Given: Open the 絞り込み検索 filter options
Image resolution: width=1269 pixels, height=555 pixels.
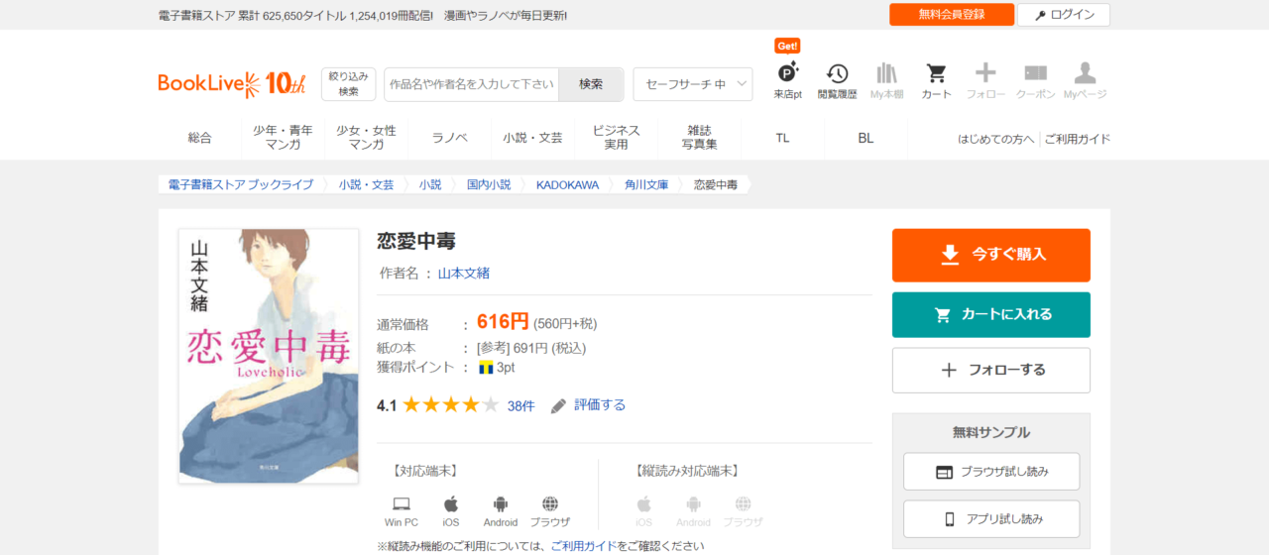Looking at the screenshot, I should [348, 84].
